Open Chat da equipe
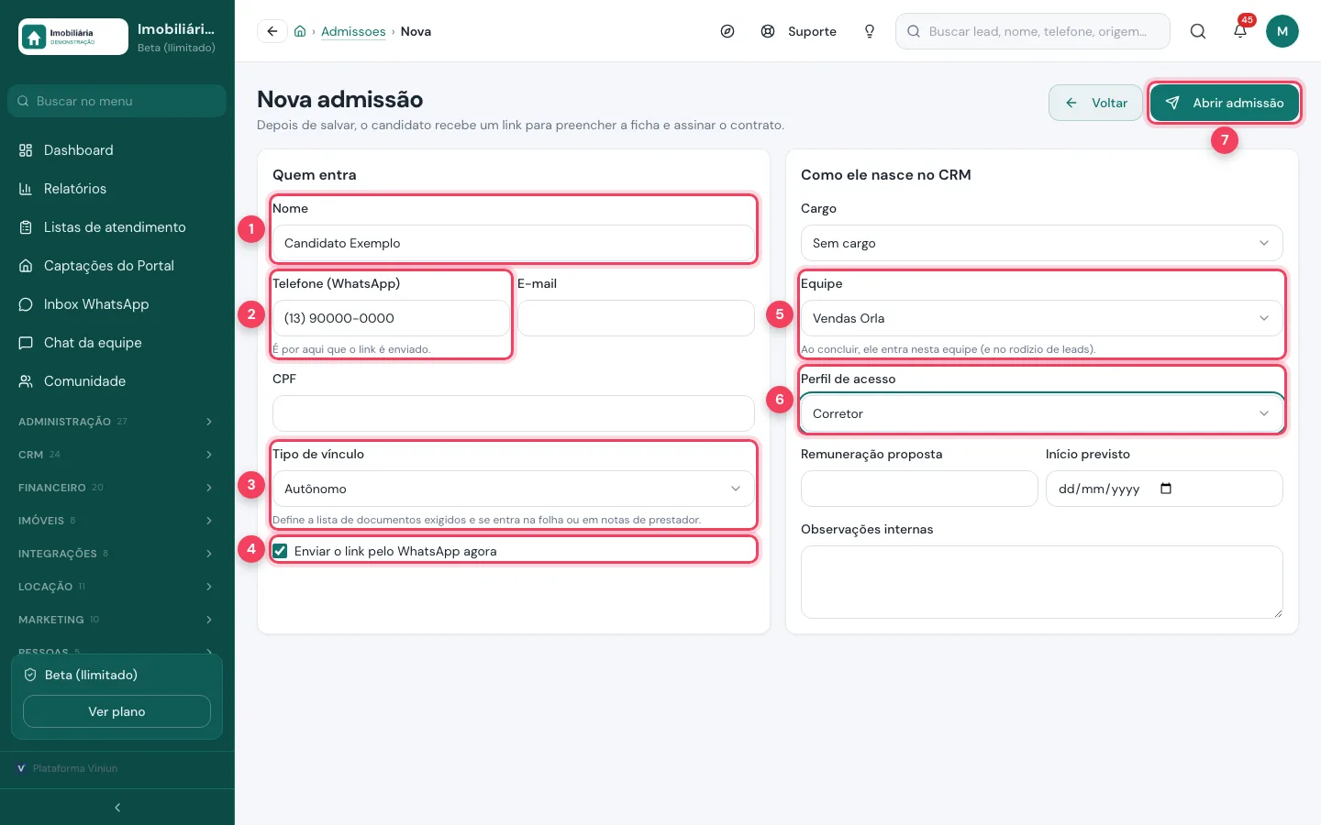This screenshot has width=1321, height=825. [117, 343]
